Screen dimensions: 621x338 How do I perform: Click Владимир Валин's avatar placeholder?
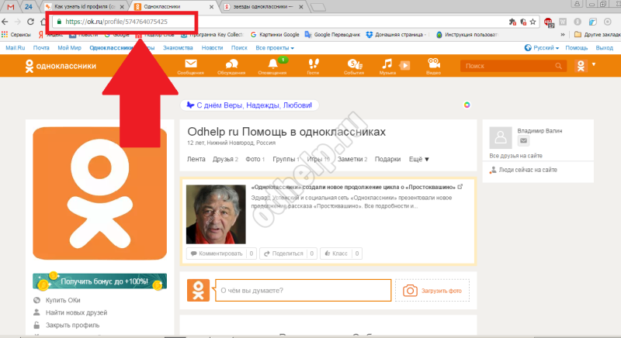(501, 137)
